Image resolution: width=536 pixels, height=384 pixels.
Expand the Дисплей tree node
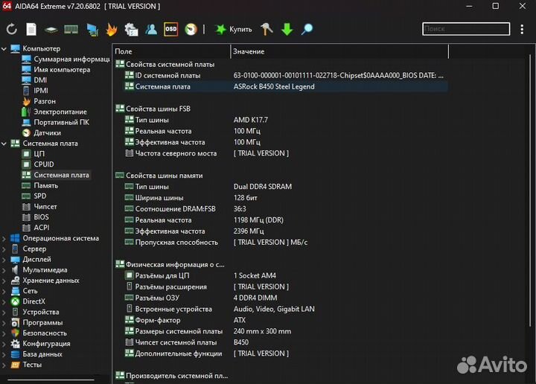click(x=4, y=260)
